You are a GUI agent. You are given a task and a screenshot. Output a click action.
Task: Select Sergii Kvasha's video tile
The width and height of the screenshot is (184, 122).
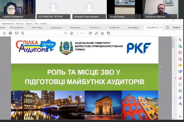point(125,9)
